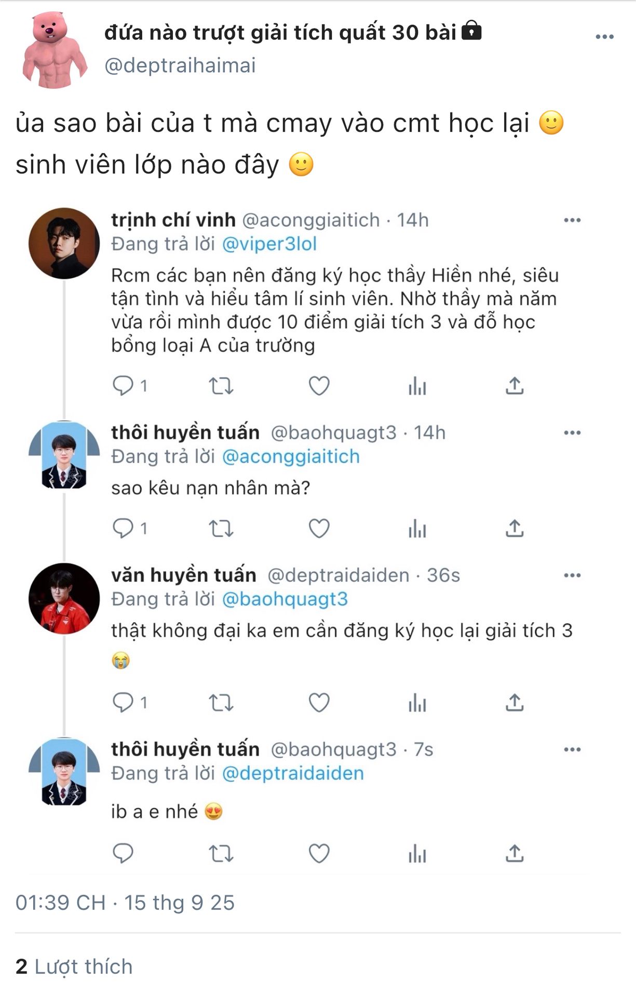This screenshot has height=998, width=636.
Task: Like trịnh chí vinh's tweet about thầy Hiền
Action: click(319, 386)
